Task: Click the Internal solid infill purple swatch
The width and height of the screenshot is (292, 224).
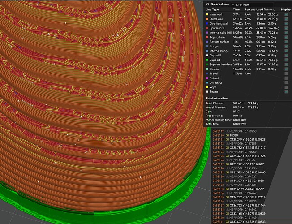Action: click(x=207, y=33)
